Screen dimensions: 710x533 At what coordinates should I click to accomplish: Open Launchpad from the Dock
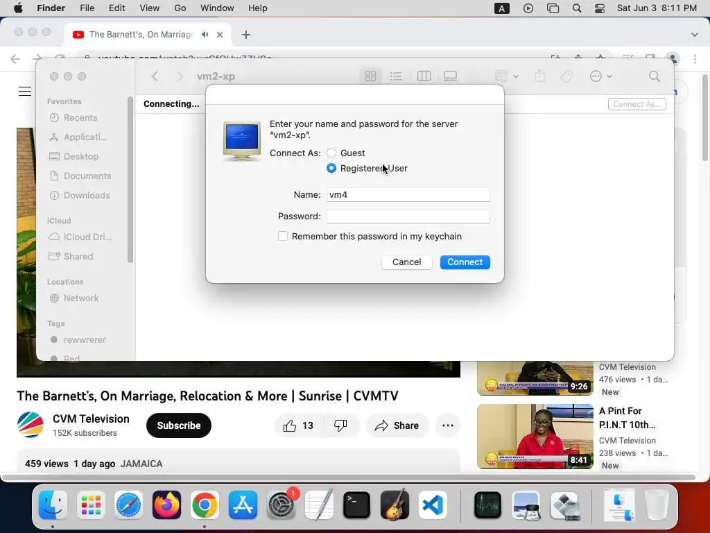coord(91,505)
